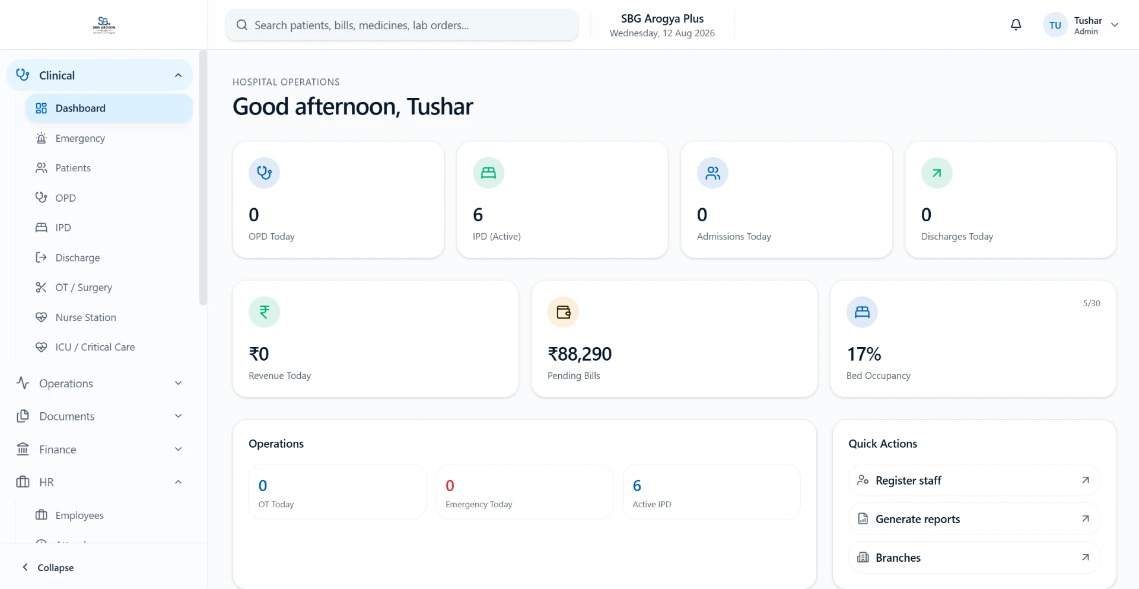Expand the Finance section chevron
This screenshot has width=1139, height=589.
tap(178, 449)
